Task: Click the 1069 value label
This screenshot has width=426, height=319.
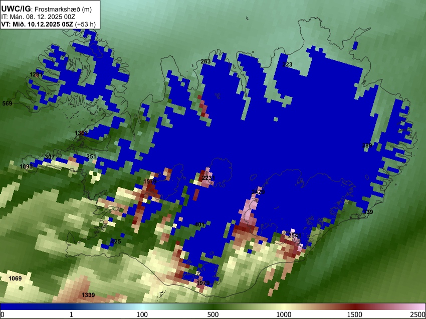Action: click(15, 278)
